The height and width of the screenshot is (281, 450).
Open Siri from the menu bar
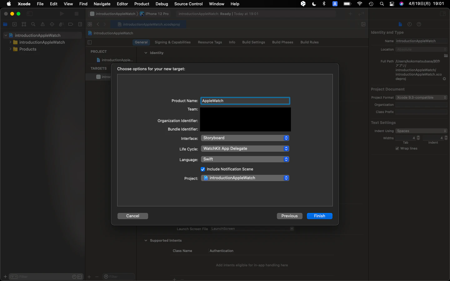tap(402, 4)
